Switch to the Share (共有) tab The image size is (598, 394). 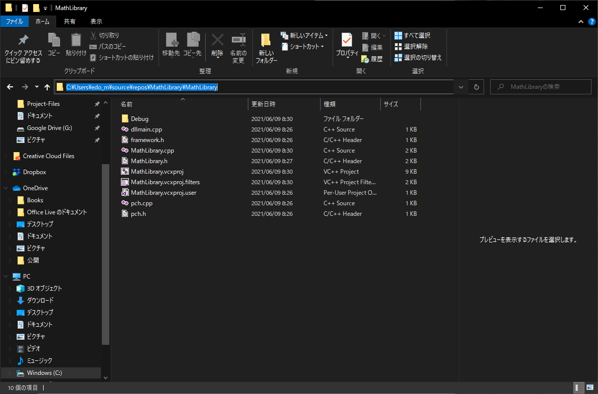click(x=69, y=22)
